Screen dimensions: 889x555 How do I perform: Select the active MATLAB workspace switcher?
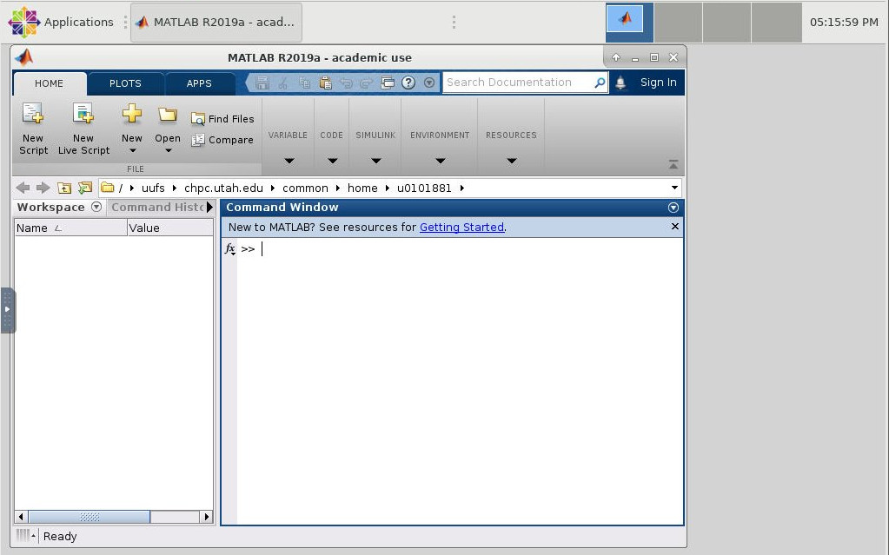click(629, 22)
